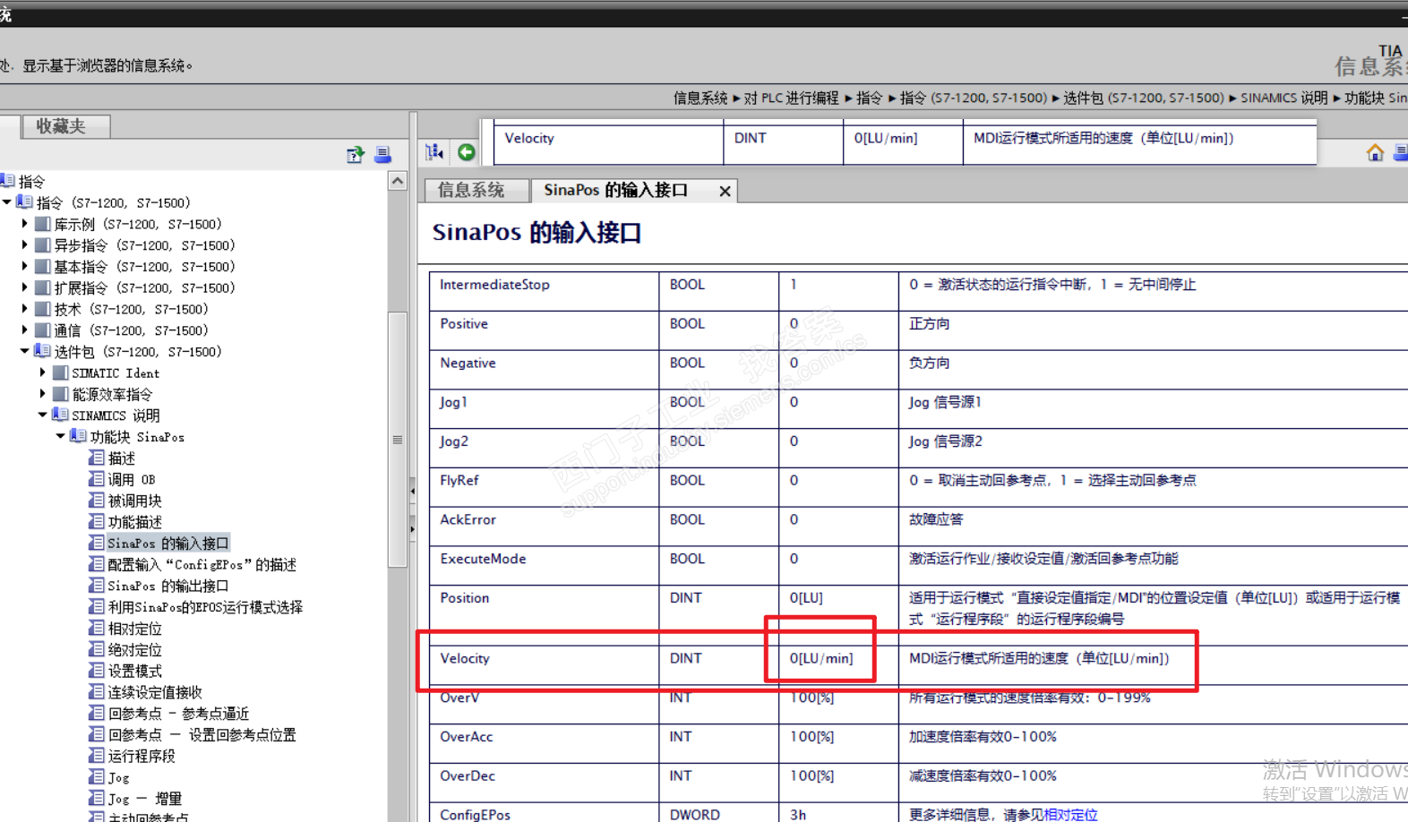Click the DWORD type cell for ConfigEPos

coord(718,812)
